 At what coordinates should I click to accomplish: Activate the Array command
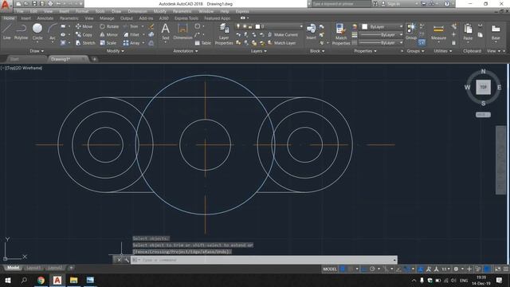pyautogui.click(x=131, y=43)
